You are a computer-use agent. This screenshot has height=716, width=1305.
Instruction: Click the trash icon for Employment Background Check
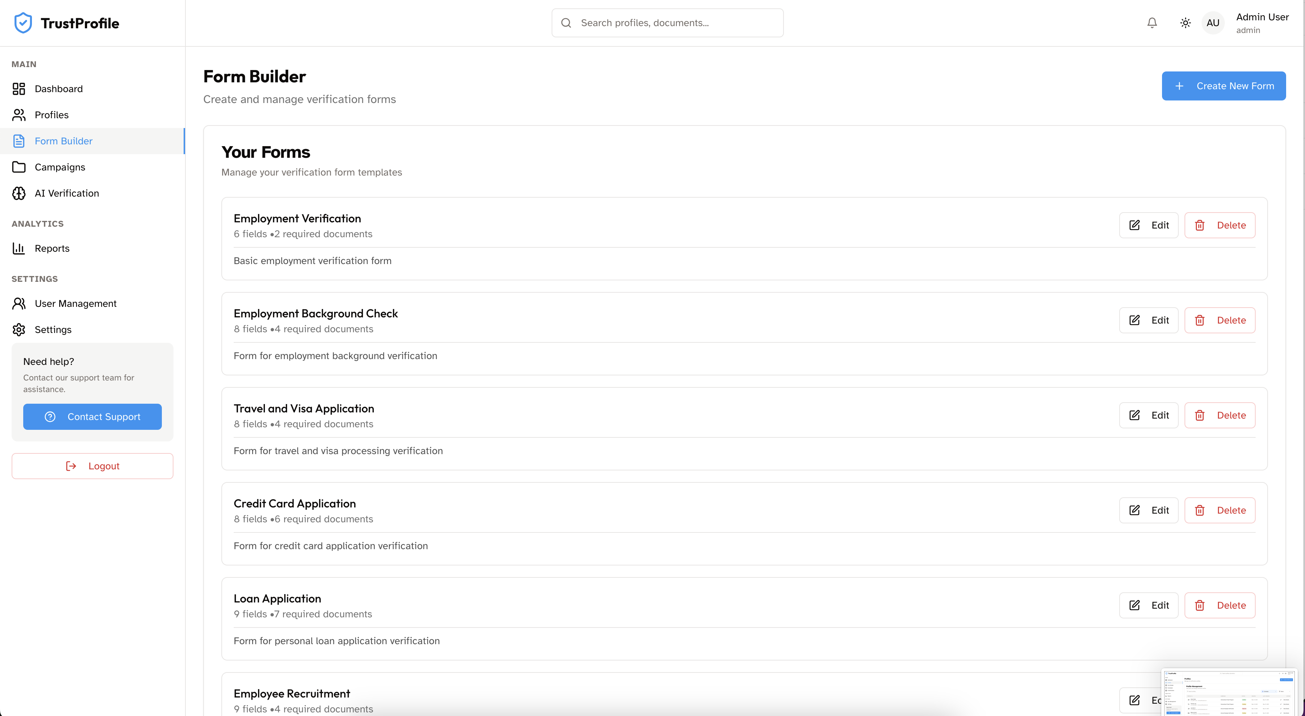(x=1200, y=320)
